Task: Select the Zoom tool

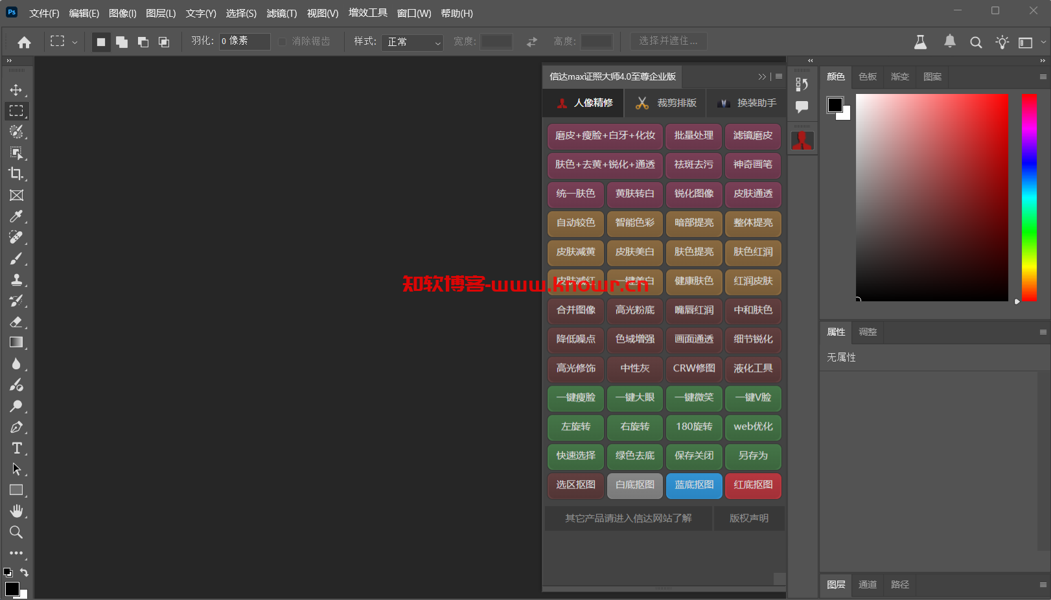Action: pyautogui.click(x=16, y=532)
